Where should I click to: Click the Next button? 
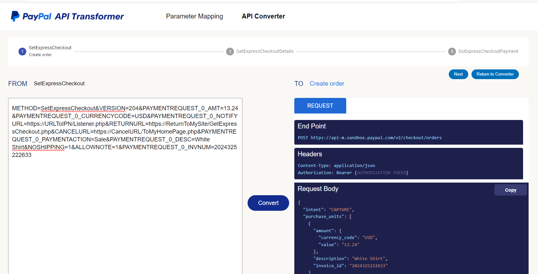tap(458, 74)
